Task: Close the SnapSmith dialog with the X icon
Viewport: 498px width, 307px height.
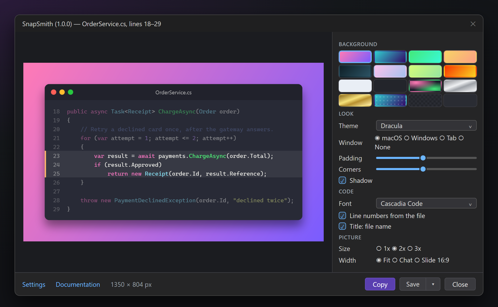Action: (x=473, y=24)
